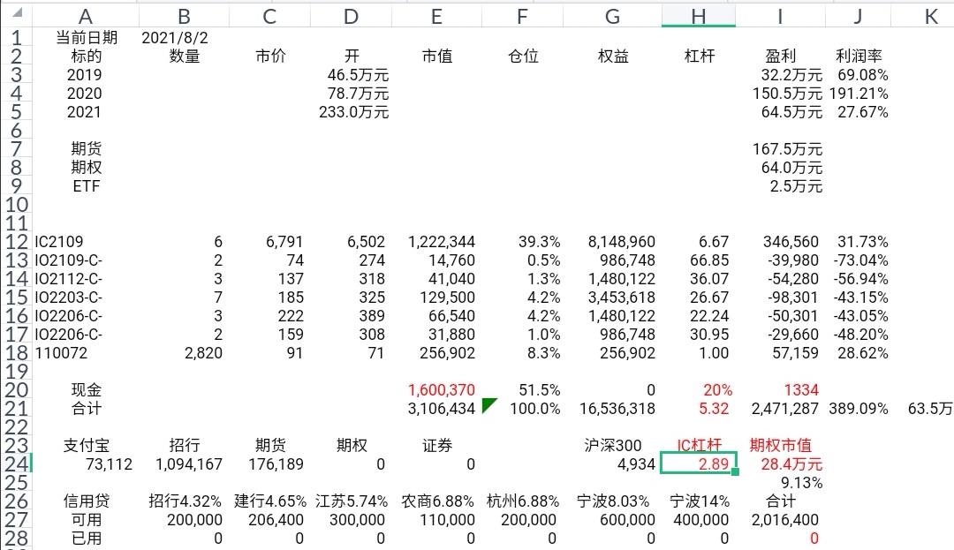The height and width of the screenshot is (550, 954).
Task: Click total credit 2,016,400
Action: click(785, 520)
